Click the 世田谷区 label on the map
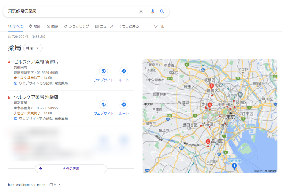This screenshot has width=282, height=188. (190, 125)
